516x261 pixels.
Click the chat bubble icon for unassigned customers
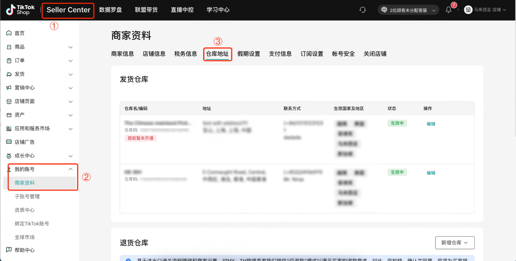pos(384,10)
